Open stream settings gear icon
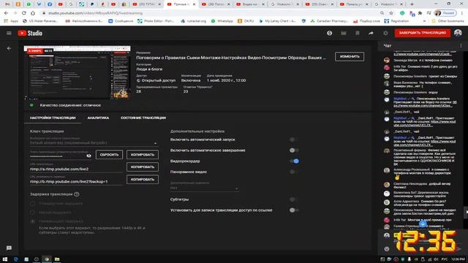 [x=385, y=33]
